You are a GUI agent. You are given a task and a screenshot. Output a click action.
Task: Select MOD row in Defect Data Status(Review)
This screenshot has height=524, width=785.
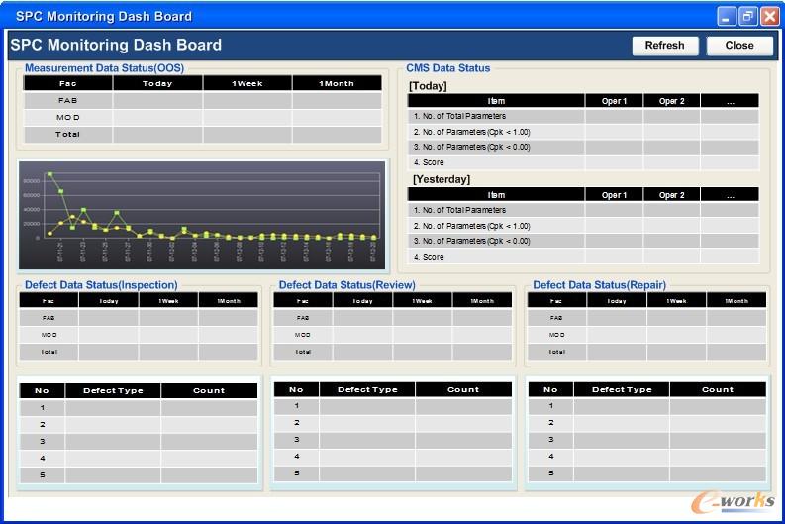tap(303, 335)
